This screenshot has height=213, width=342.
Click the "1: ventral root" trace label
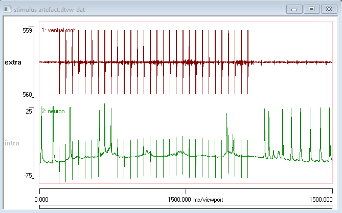(58, 30)
